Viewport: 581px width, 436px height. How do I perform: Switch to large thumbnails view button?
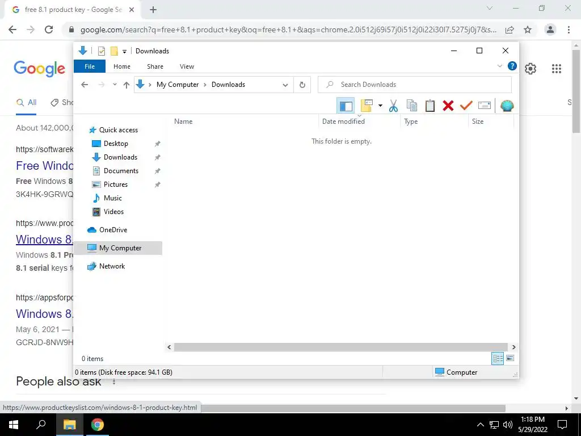point(510,358)
